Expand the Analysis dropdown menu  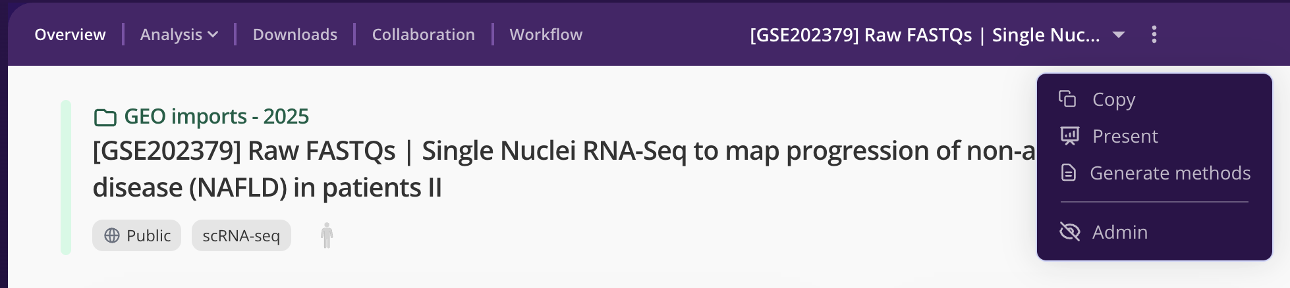coord(179,34)
